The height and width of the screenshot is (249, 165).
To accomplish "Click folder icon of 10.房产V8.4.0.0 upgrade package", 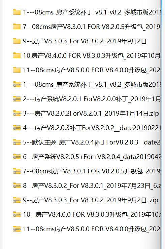I will click(17, 55).
